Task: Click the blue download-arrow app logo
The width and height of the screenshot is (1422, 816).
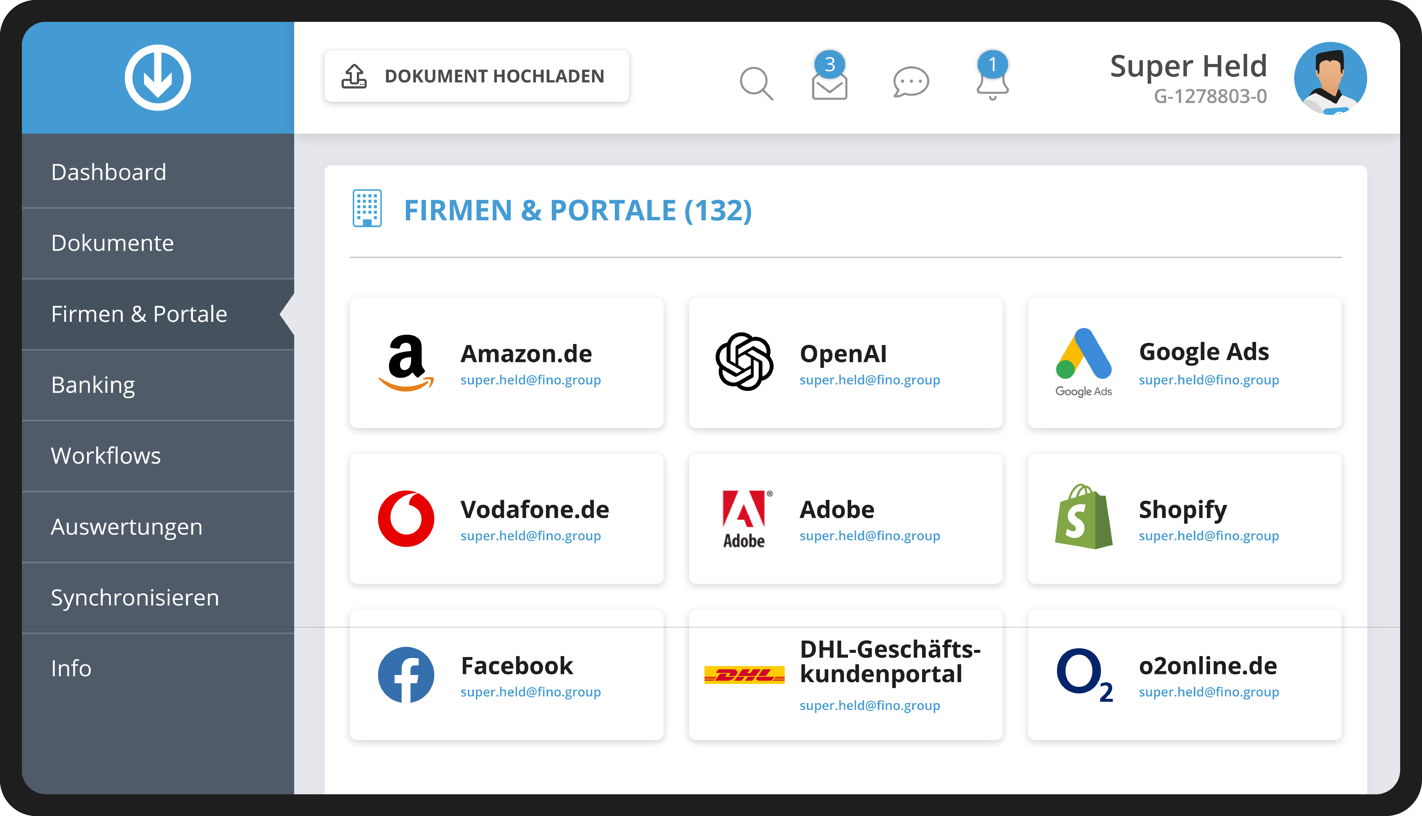Action: (x=157, y=78)
